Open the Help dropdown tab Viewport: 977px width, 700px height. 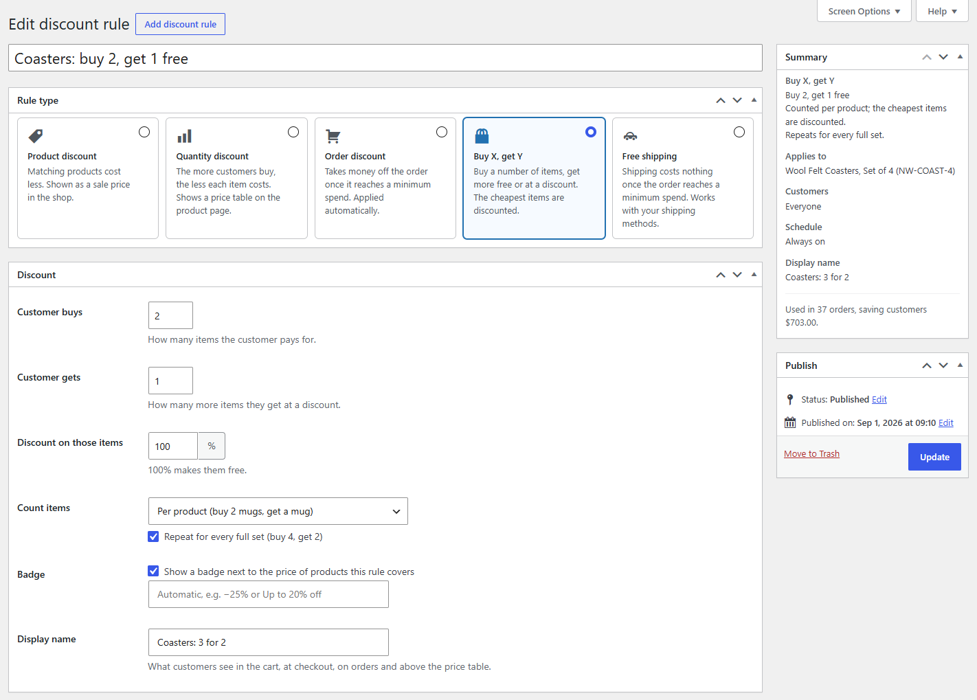coord(942,11)
